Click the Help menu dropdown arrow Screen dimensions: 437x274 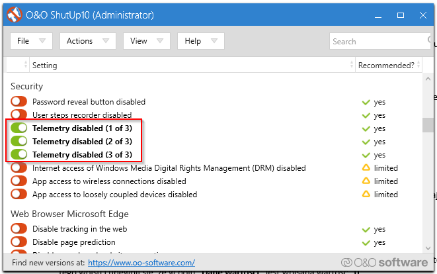coord(214,41)
